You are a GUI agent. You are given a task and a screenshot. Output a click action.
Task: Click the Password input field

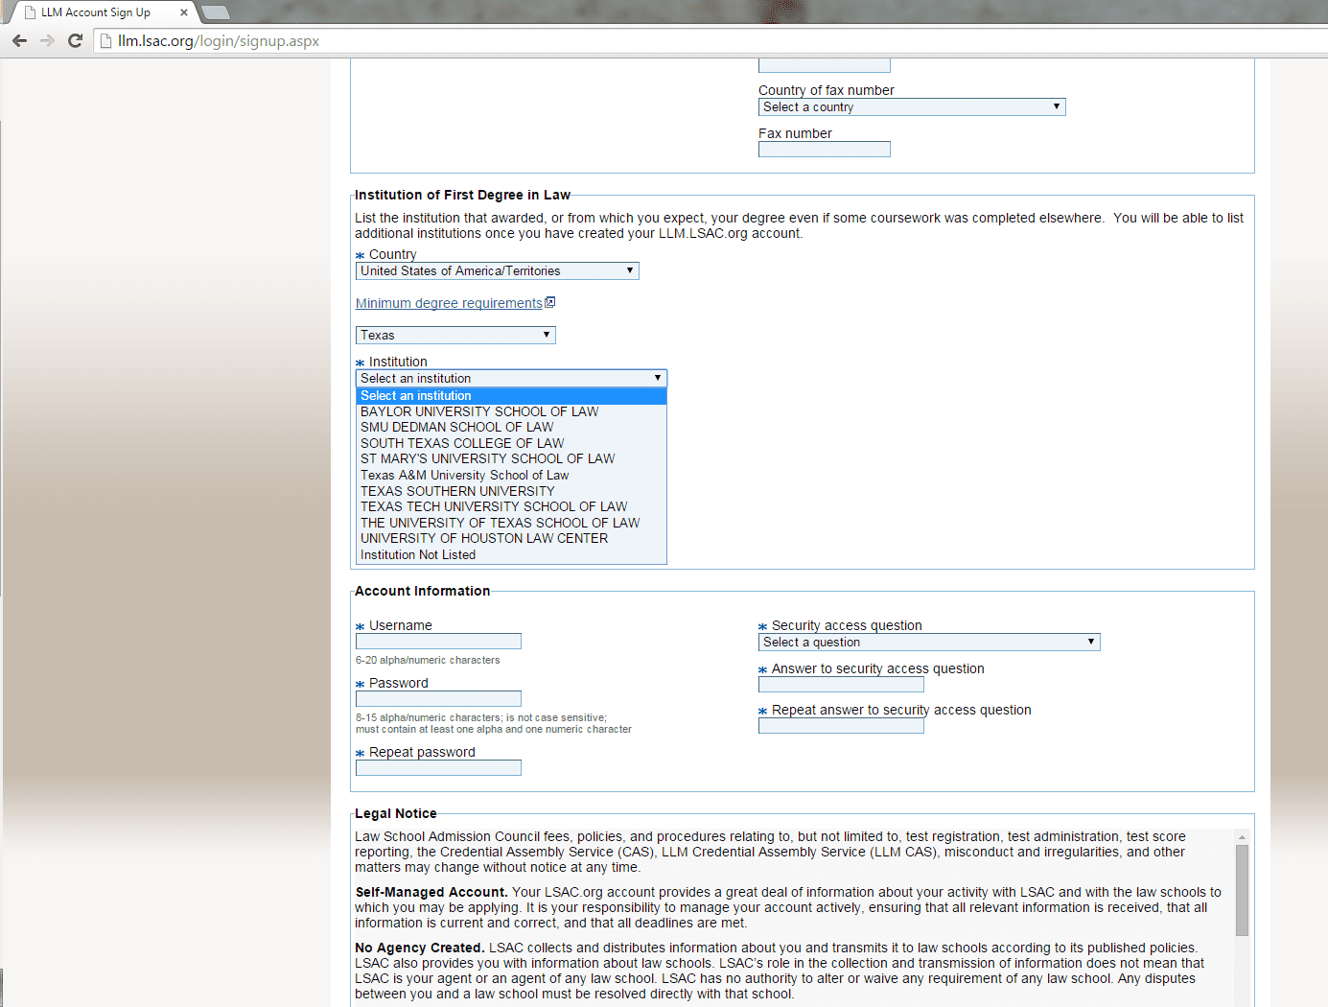click(438, 699)
